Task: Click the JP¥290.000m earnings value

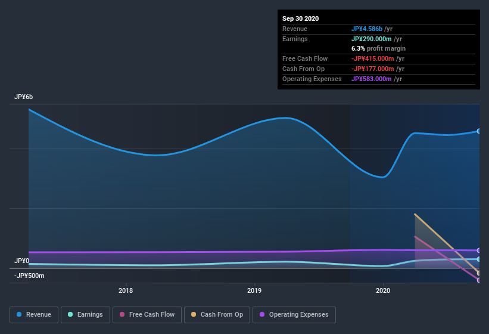Action: pos(372,39)
